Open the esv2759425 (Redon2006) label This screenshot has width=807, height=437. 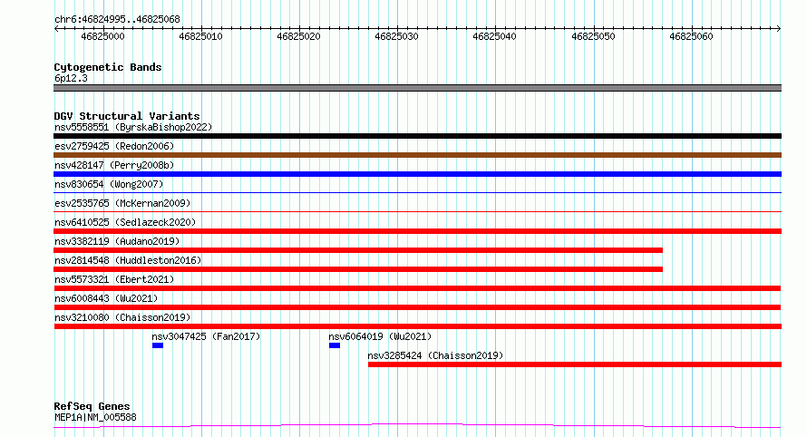click(x=114, y=146)
